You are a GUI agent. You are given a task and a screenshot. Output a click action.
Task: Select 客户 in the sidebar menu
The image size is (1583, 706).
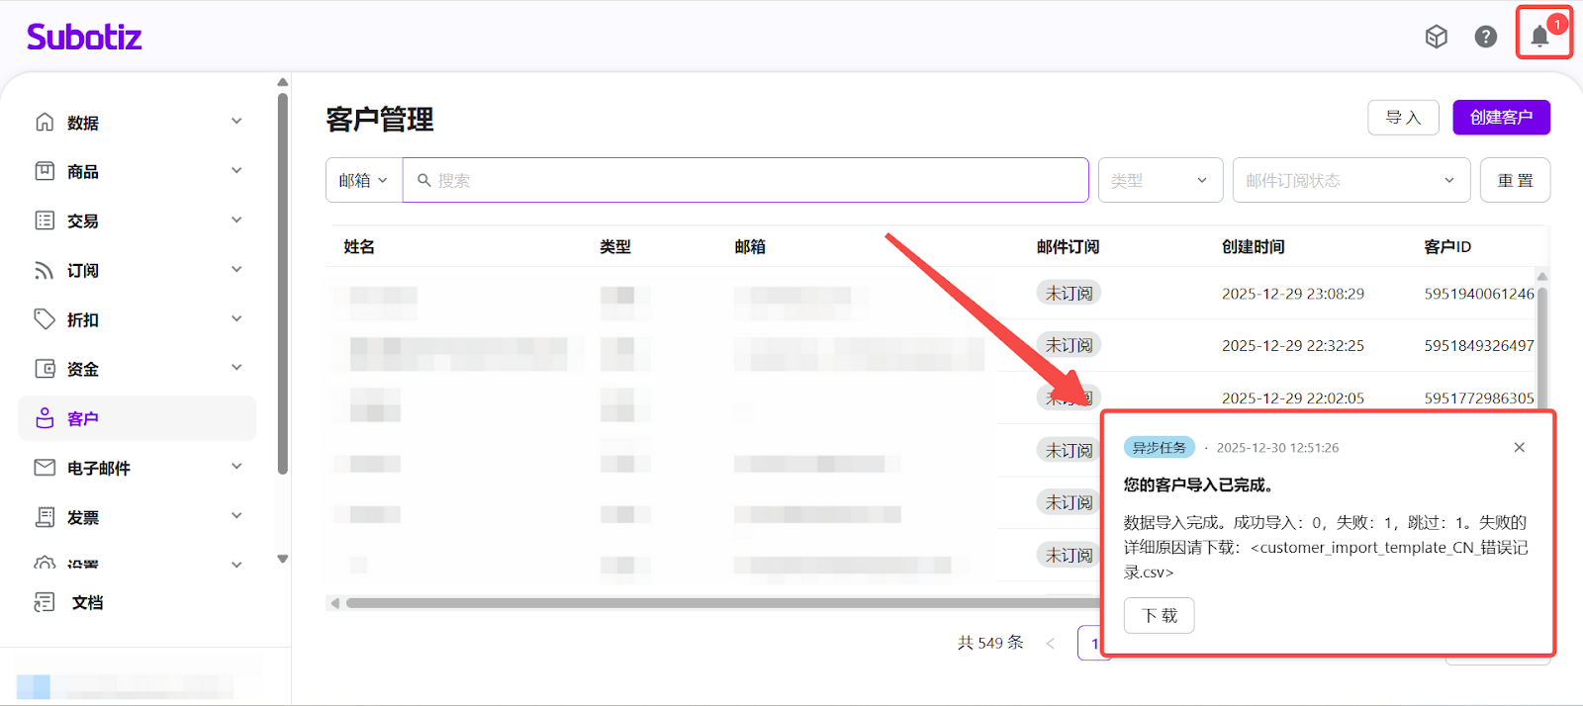[x=83, y=418]
